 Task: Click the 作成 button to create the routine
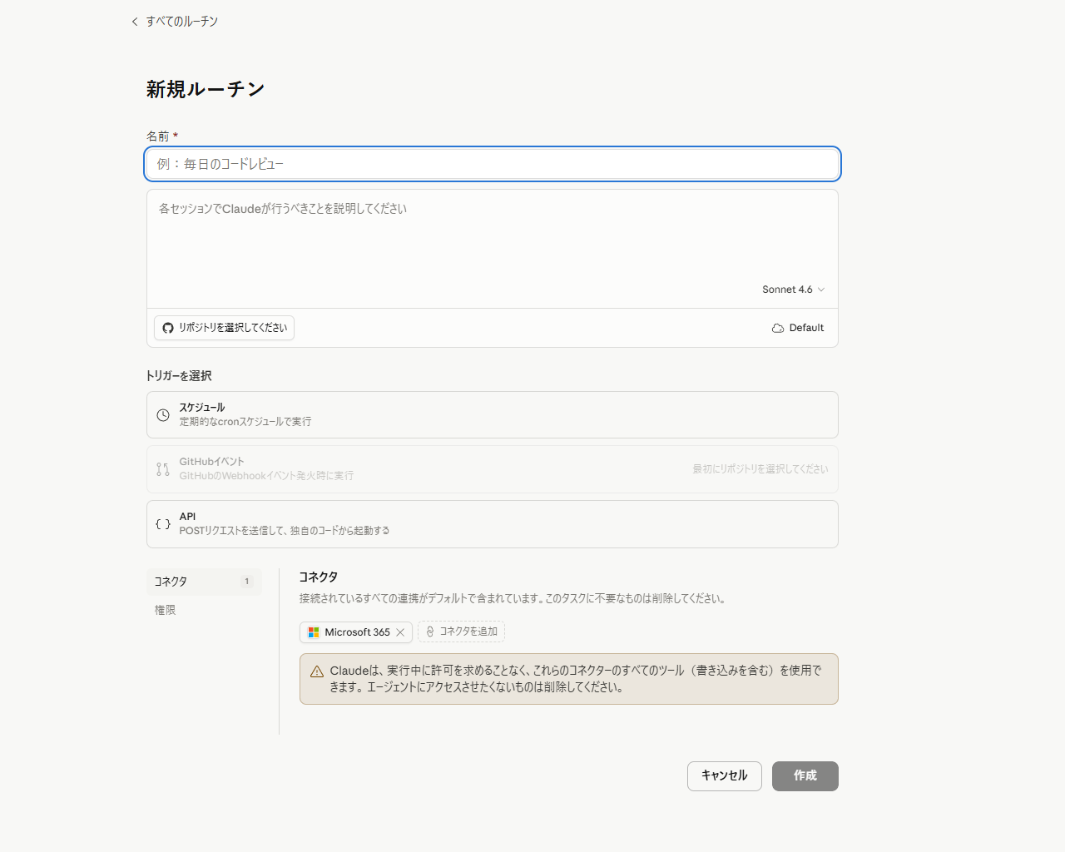tap(805, 775)
